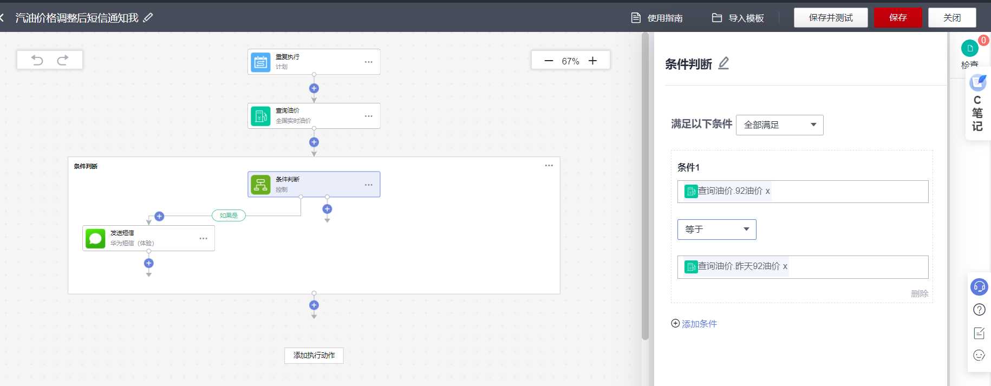Open the 等于 operator dropdown
This screenshot has height=386, width=991.
717,230
